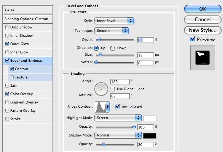Click the Gloss Contour curve thumbnail
Viewport: 223px width, 152px height.
tap(100, 107)
